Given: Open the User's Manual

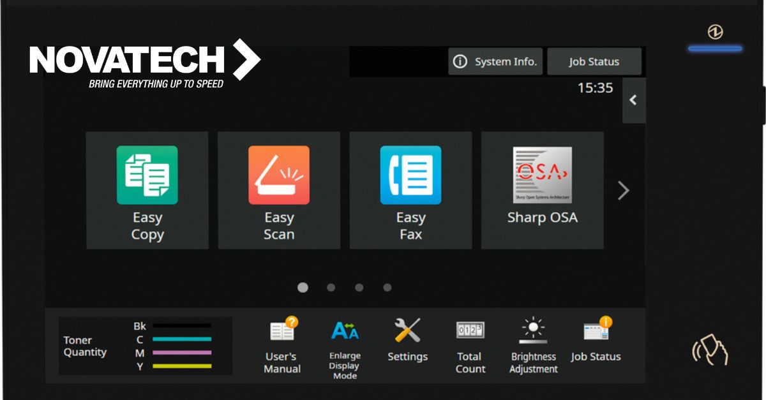Looking at the screenshot, I should tap(281, 343).
